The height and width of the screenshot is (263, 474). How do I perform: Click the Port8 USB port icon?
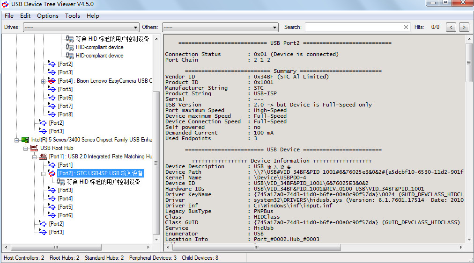click(x=52, y=114)
